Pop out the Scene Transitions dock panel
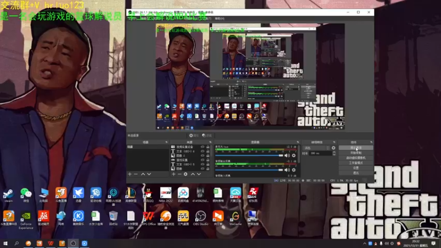 (x=334, y=142)
